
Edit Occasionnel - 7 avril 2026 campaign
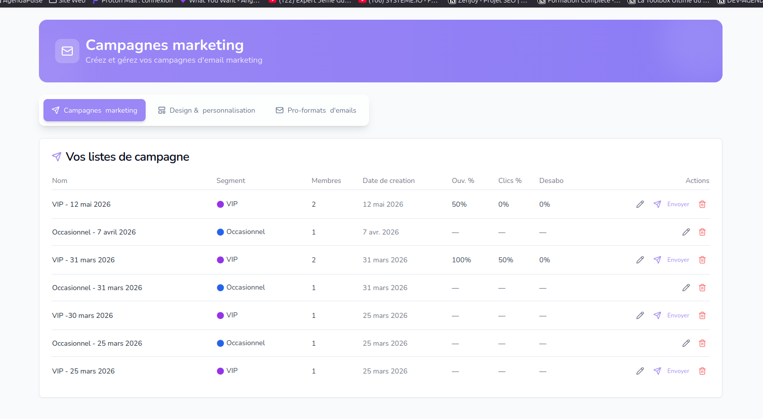(x=686, y=232)
